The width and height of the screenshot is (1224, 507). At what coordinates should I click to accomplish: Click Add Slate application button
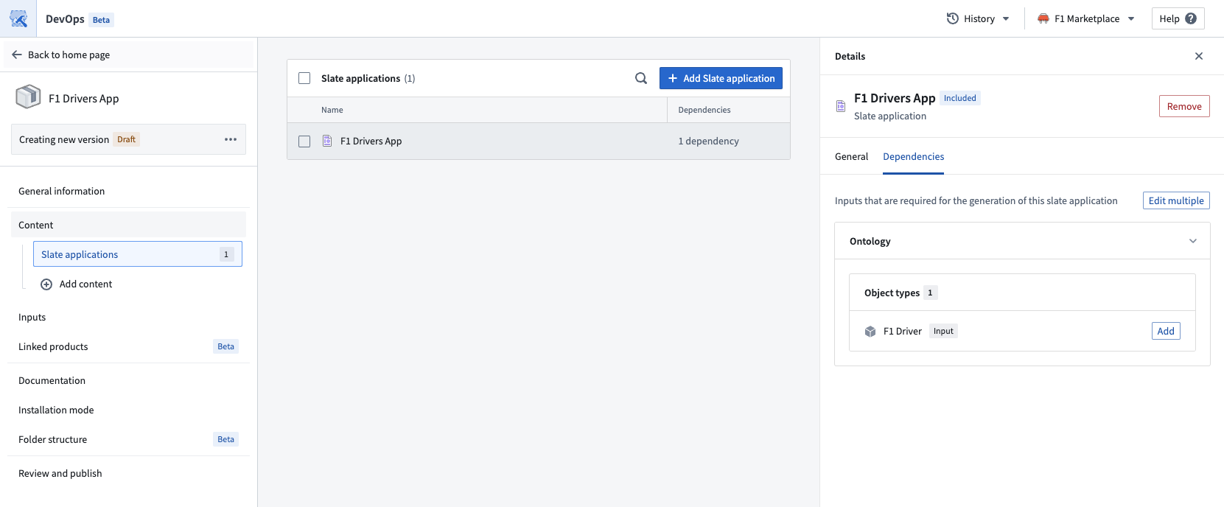coord(721,78)
